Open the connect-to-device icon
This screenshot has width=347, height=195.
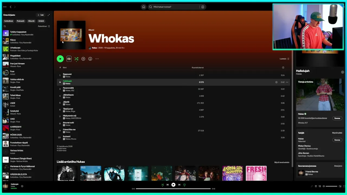[x=320, y=186]
